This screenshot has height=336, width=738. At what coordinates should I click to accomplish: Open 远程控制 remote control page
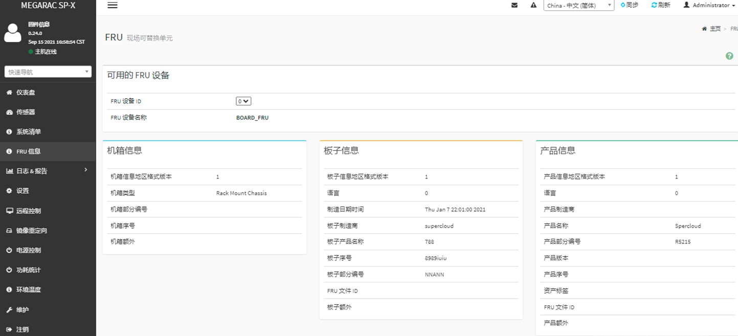(28, 211)
